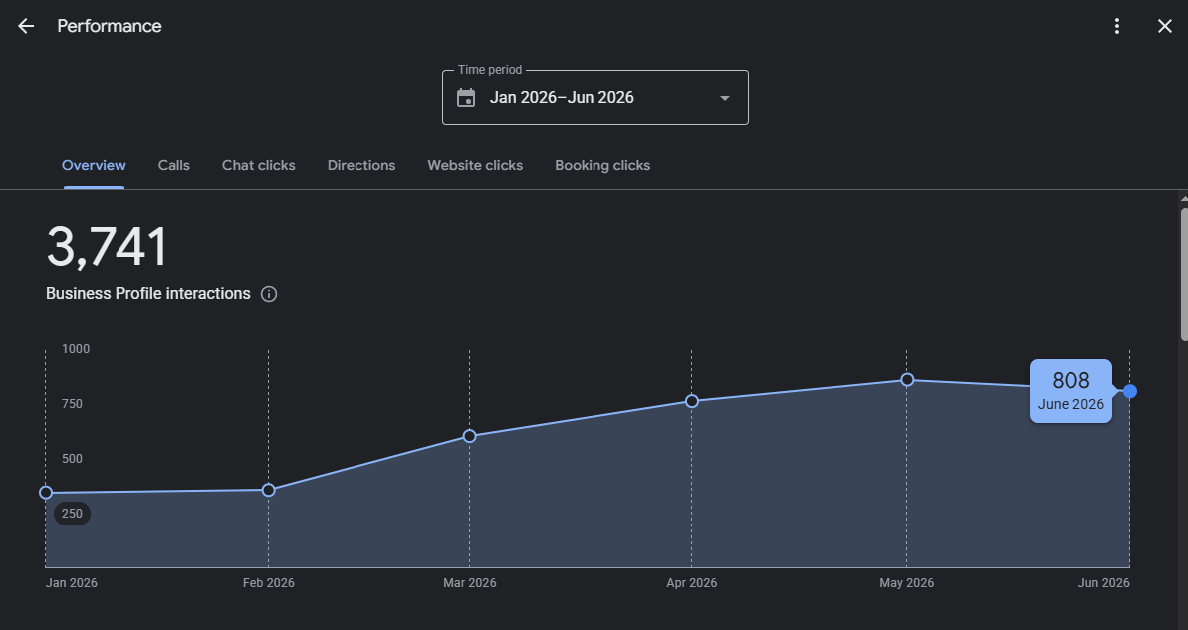Click the Jan 2026 data point on the chart
Viewport: 1188px width, 630px height.
pyautogui.click(x=46, y=493)
